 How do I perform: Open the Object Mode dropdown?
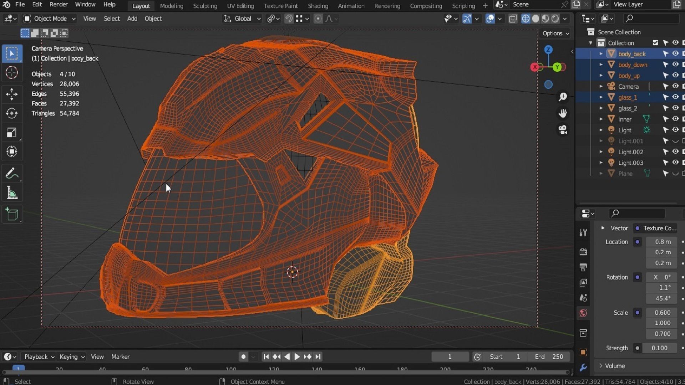point(49,19)
